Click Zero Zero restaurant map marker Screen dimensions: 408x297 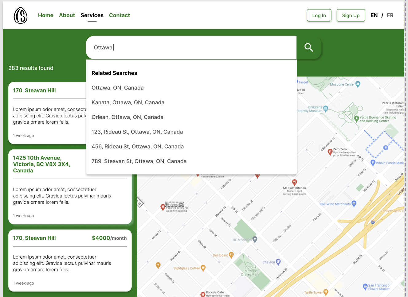(330, 152)
